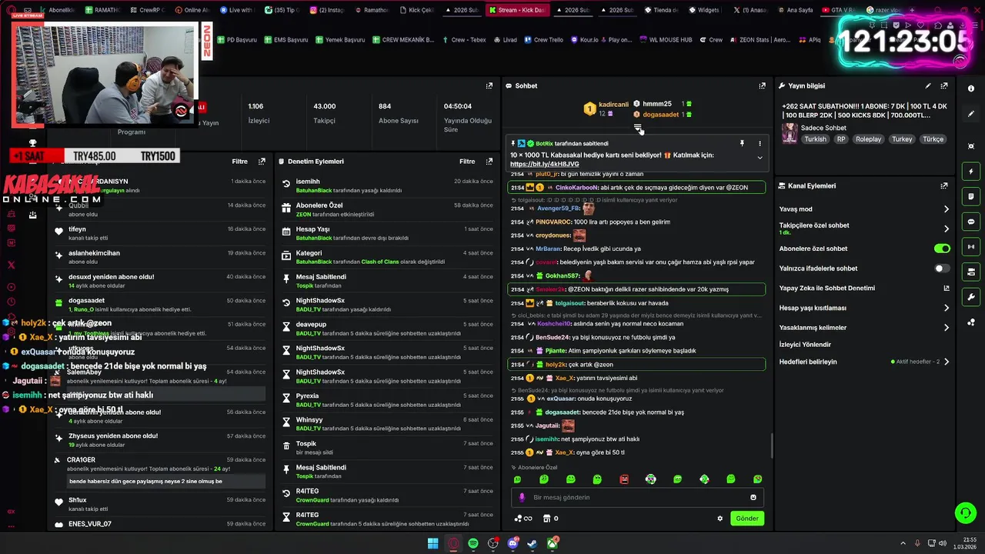Image resolution: width=985 pixels, height=554 pixels.
Task: Open Spotify from the taskbar
Action: coord(473,543)
